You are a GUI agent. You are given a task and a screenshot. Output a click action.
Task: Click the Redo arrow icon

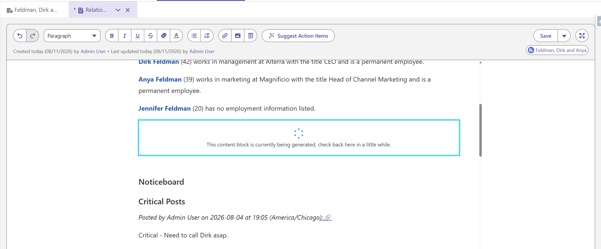click(x=33, y=36)
